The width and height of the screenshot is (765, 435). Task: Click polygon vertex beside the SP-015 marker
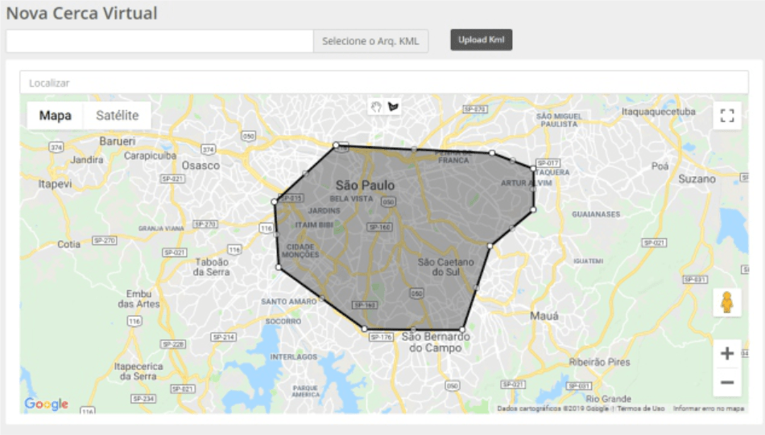(x=275, y=201)
